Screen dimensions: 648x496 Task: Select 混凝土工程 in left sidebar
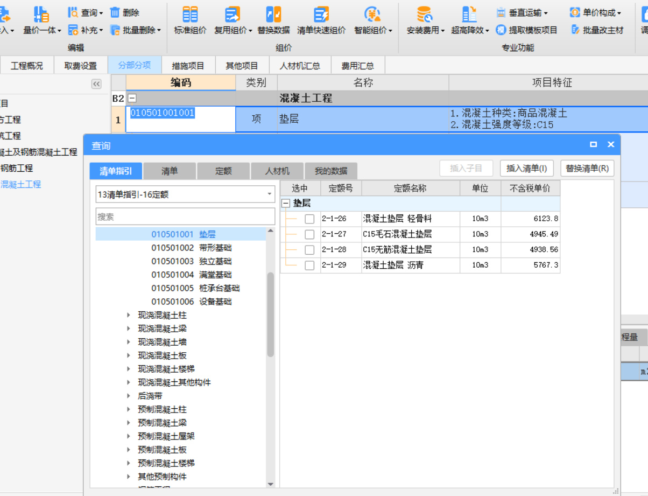pyautogui.click(x=20, y=184)
